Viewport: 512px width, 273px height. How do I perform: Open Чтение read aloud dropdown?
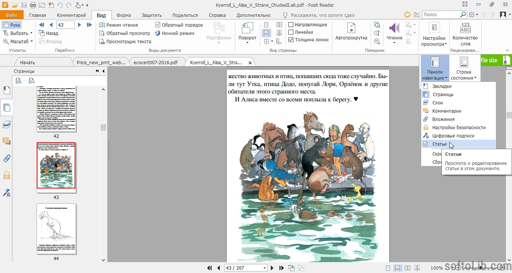(x=394, y=34)
